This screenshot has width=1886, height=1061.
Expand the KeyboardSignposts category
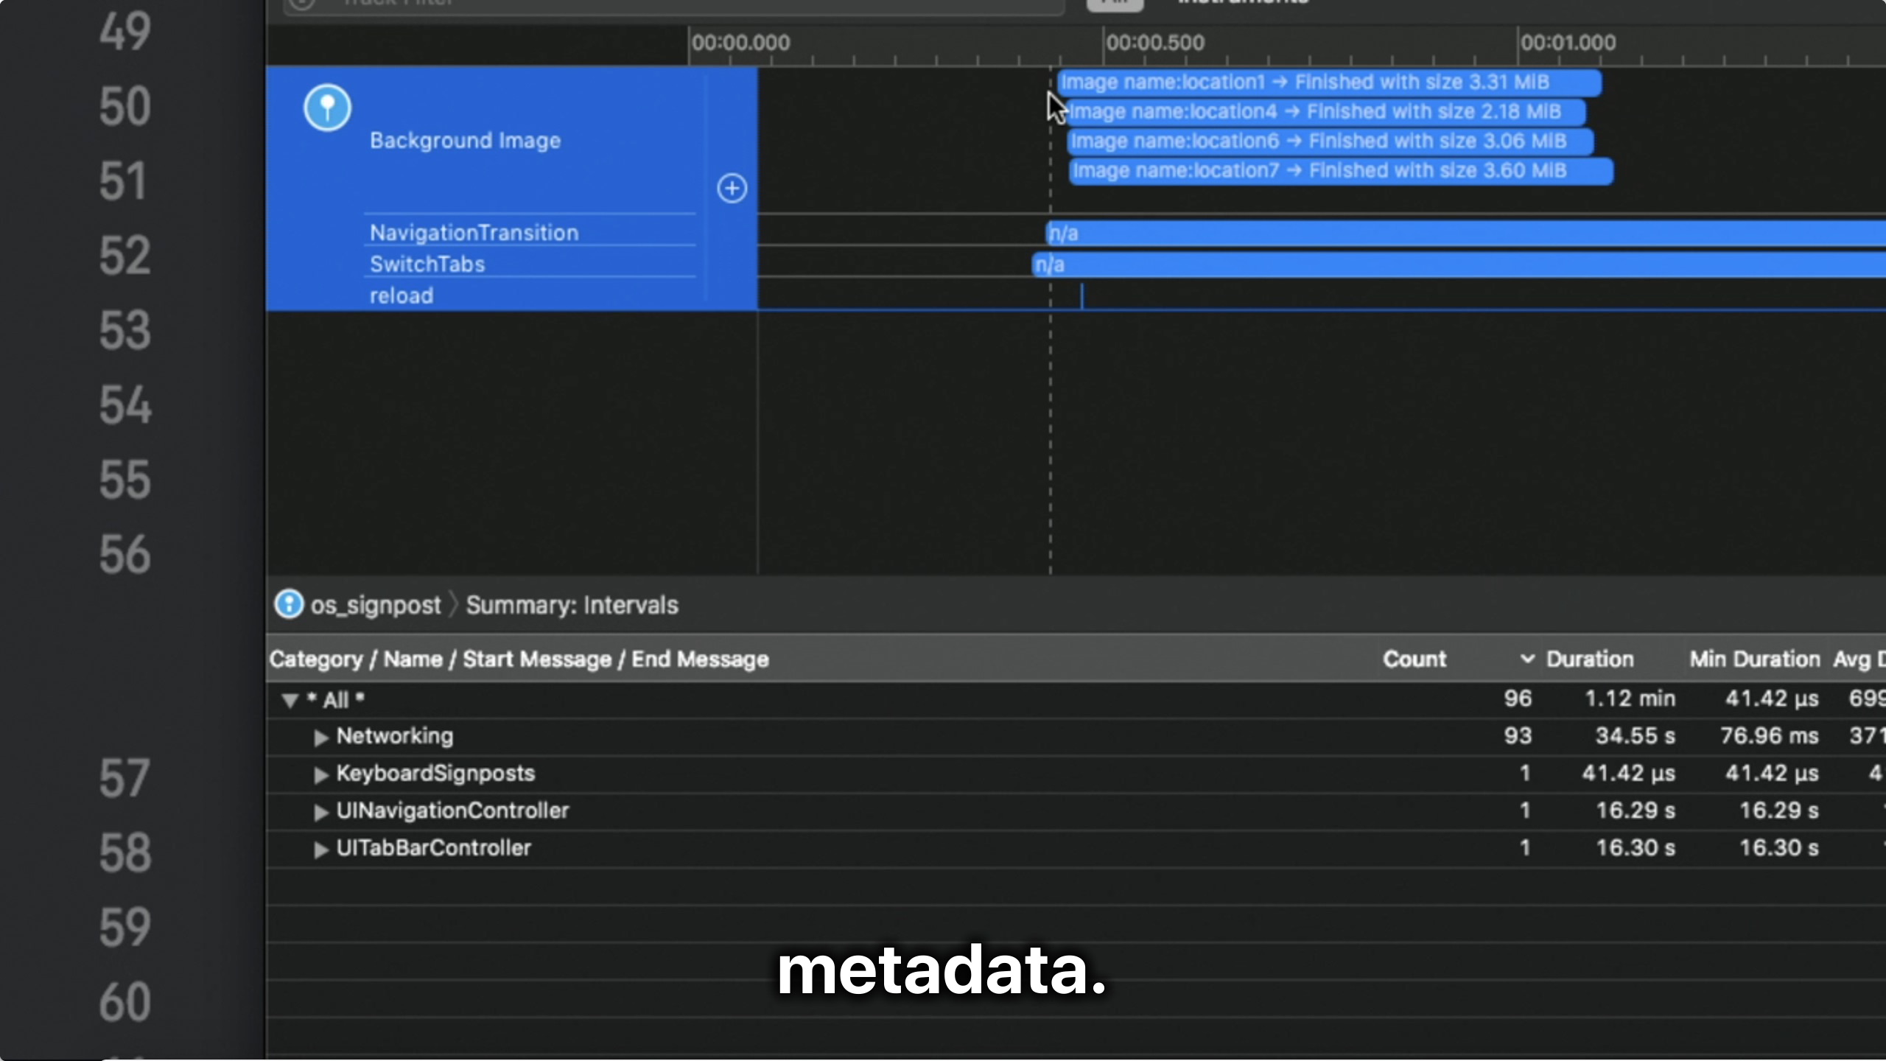(320, 774)
